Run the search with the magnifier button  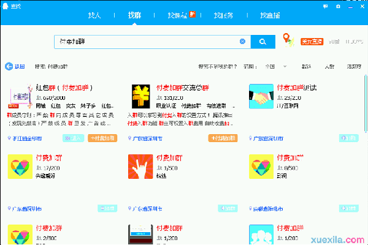(263, 42)
